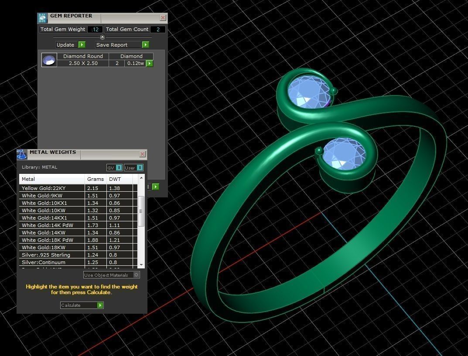Viewport: 468px width, 356px height.
Task: Close the Gem Reporter panel
Action: [x=163, y=17]
